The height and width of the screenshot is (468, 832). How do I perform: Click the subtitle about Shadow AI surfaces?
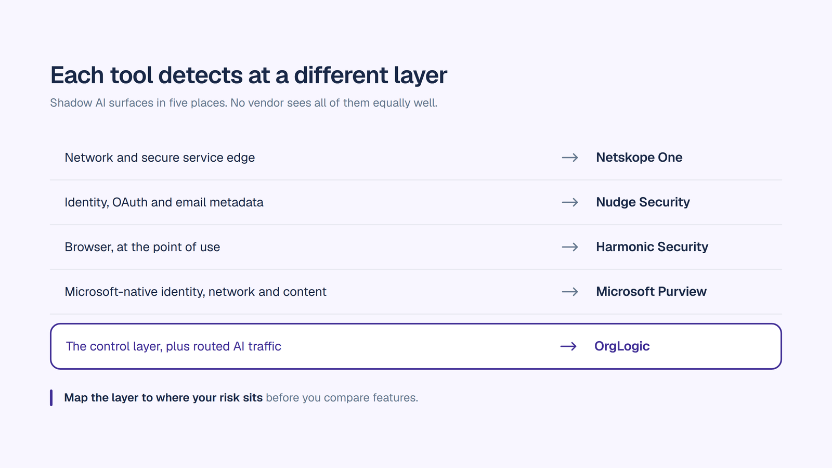244,103
